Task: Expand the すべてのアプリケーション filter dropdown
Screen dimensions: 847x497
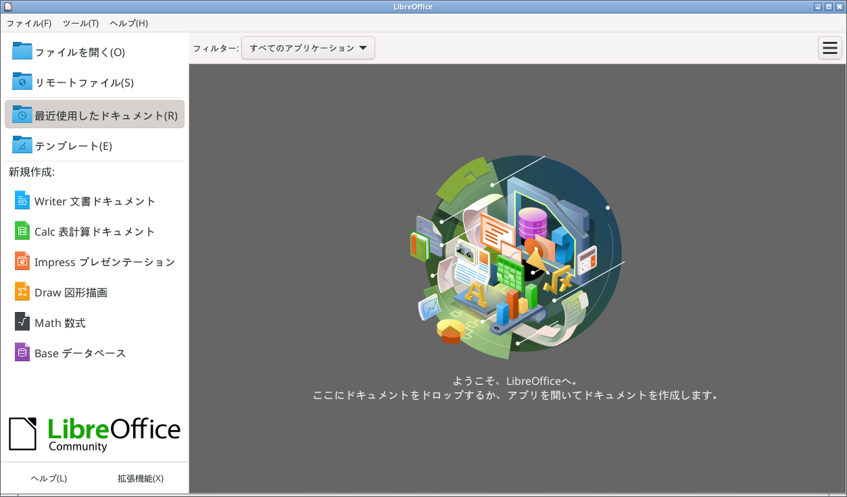Action: [x=308, y=48]
